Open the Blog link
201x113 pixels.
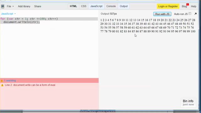(x=184, y=6)
